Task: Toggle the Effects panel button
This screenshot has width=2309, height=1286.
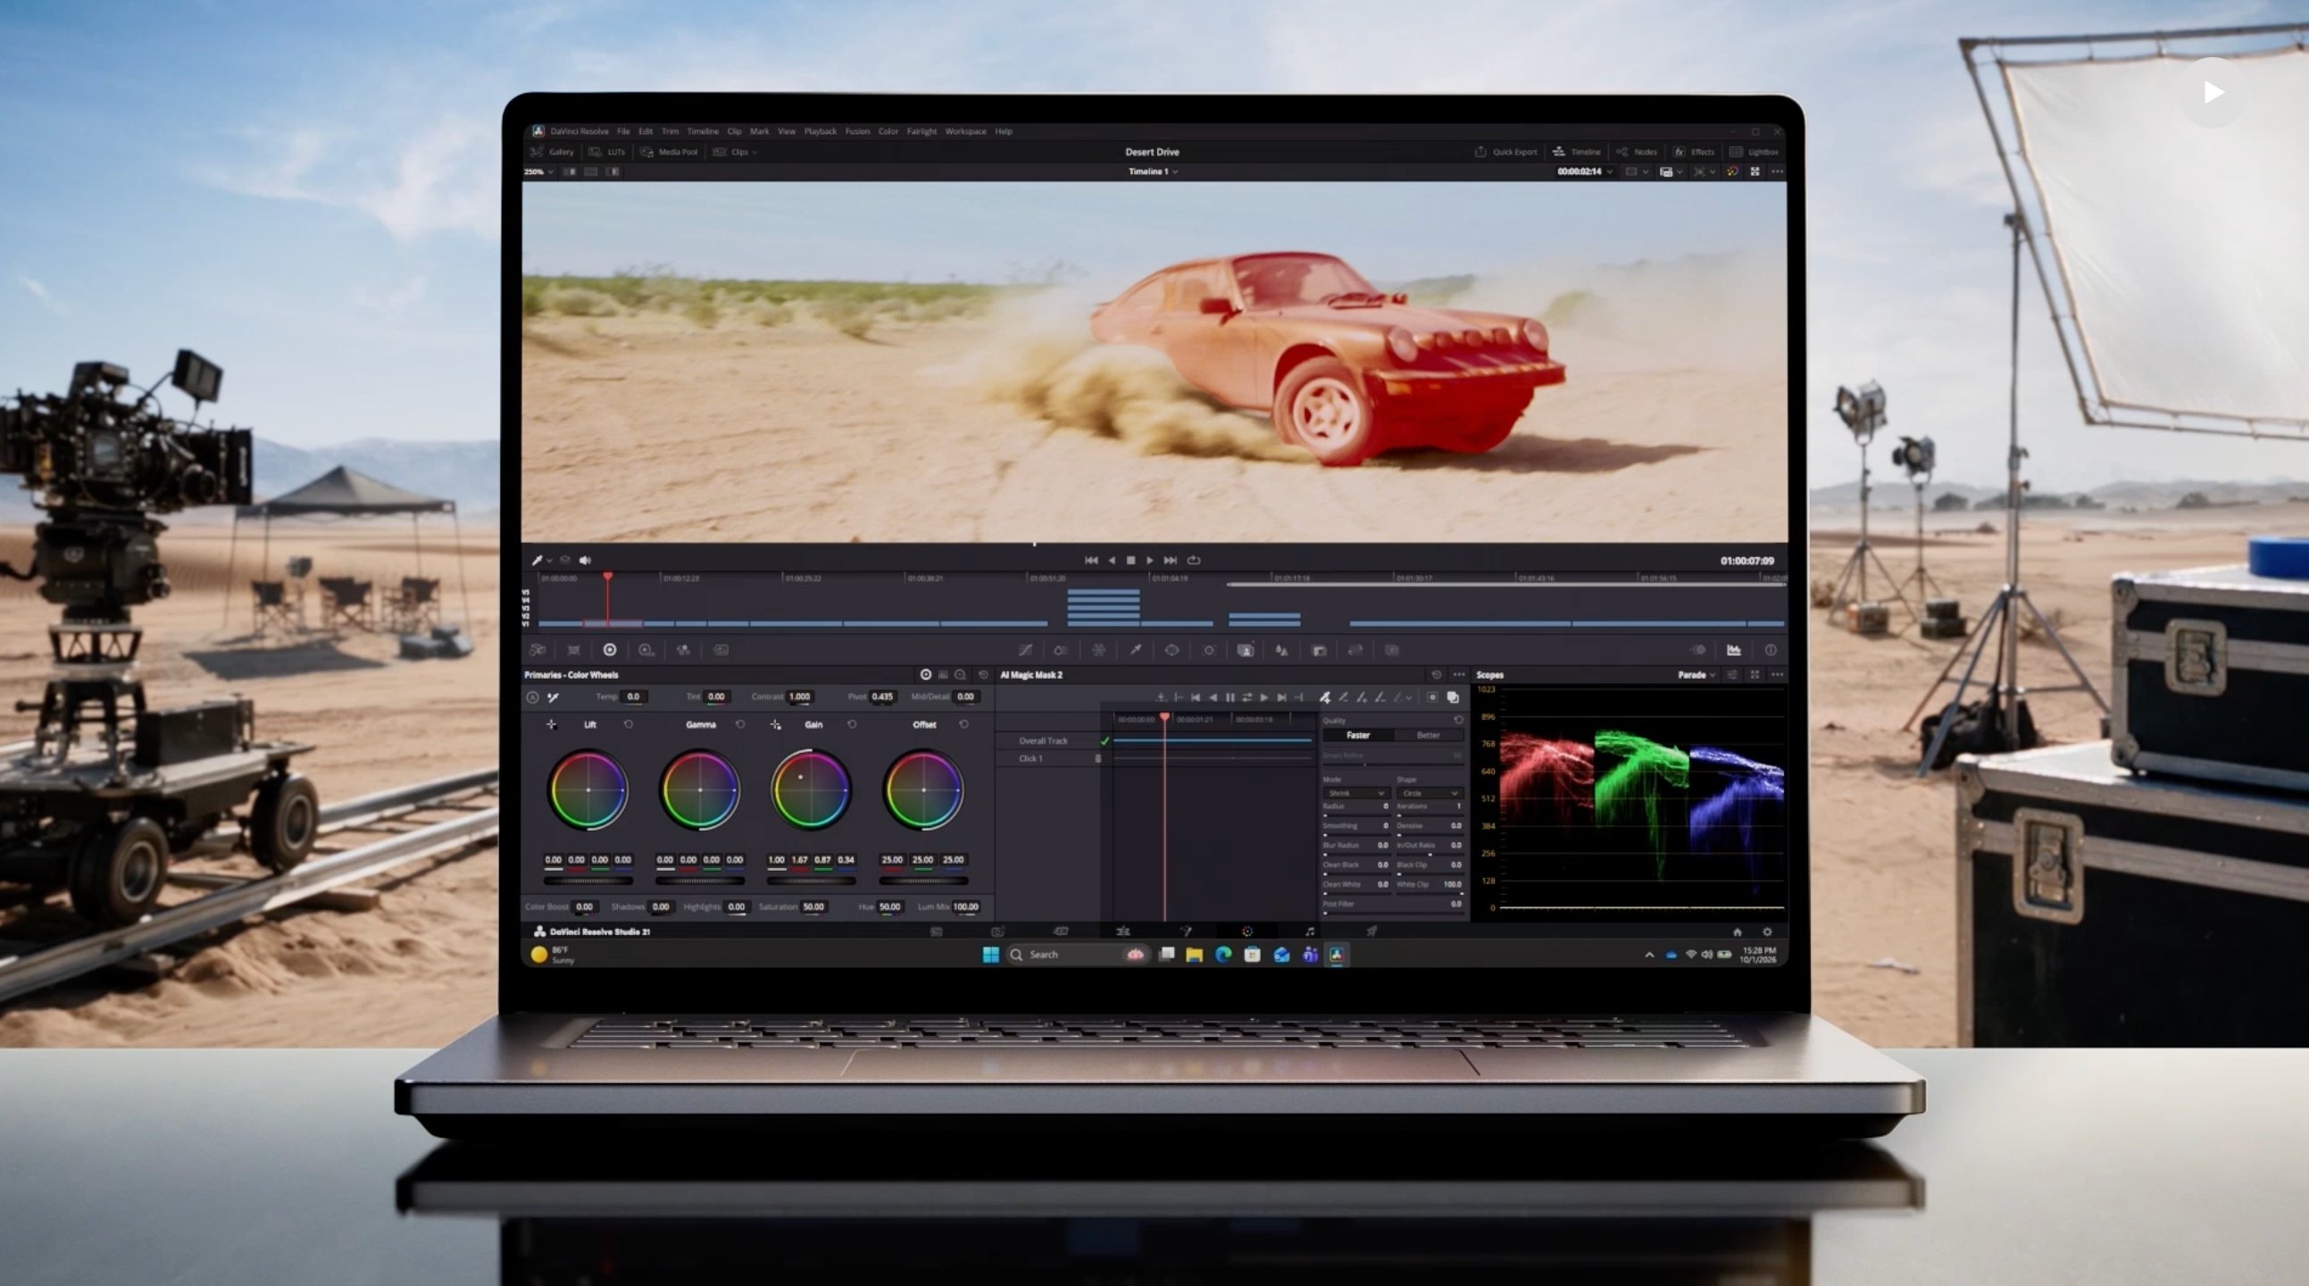Action: (1693, 152)
